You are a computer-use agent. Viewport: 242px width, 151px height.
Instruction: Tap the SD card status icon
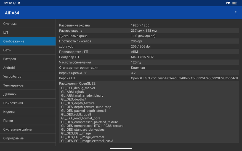point(19,3)
